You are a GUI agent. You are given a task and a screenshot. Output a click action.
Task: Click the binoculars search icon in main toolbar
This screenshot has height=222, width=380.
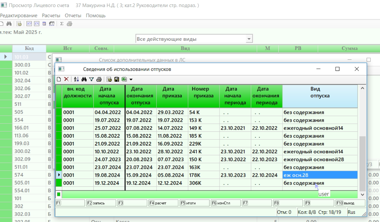coord(9,24)
